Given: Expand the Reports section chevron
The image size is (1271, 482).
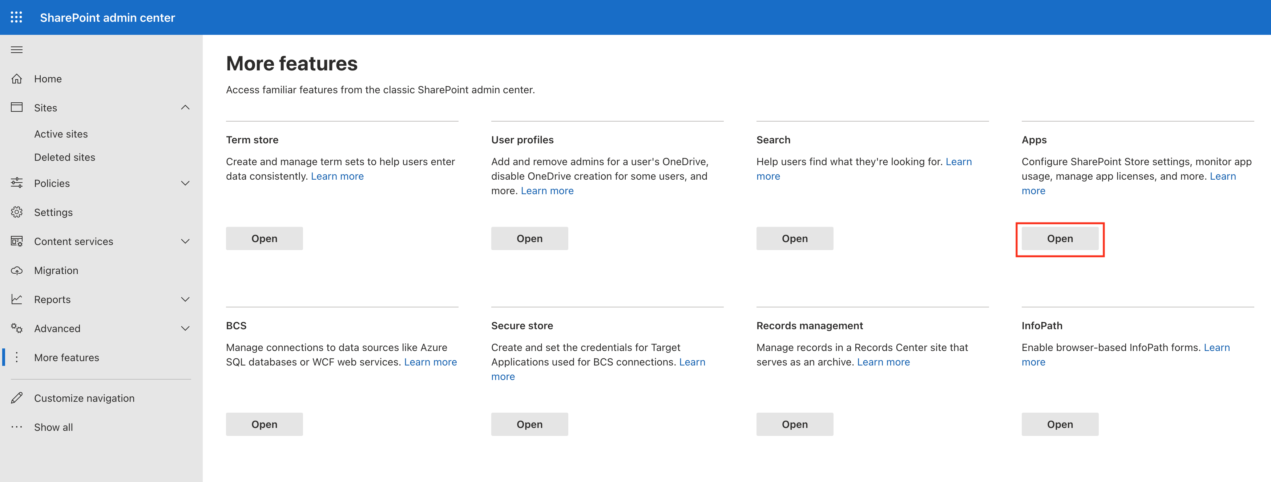Looking at the screenshot, I should tap(186, 299).
